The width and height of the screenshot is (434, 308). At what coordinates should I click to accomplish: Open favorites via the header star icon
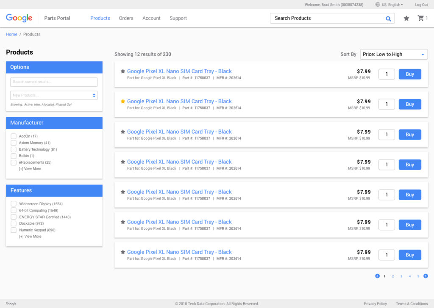tap(406, 18)
